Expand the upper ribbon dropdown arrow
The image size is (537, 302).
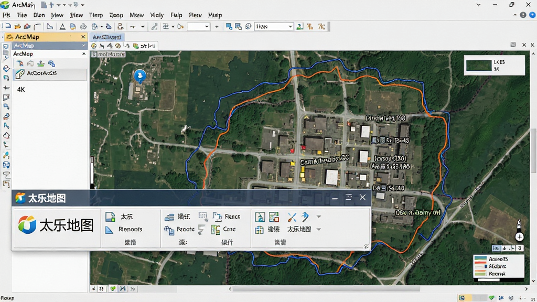point(319,217)
